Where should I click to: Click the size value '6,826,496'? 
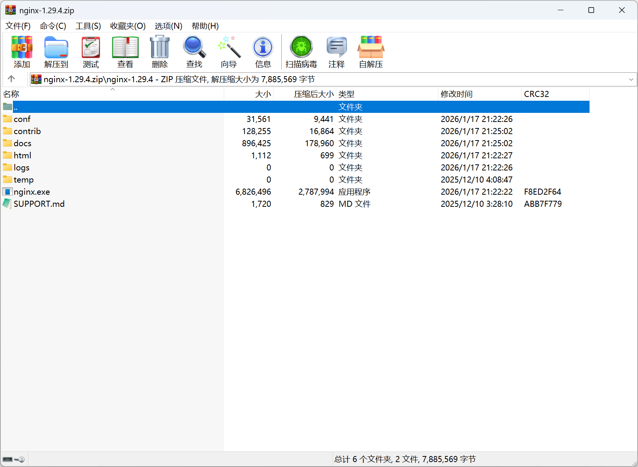tap(253, 192)
